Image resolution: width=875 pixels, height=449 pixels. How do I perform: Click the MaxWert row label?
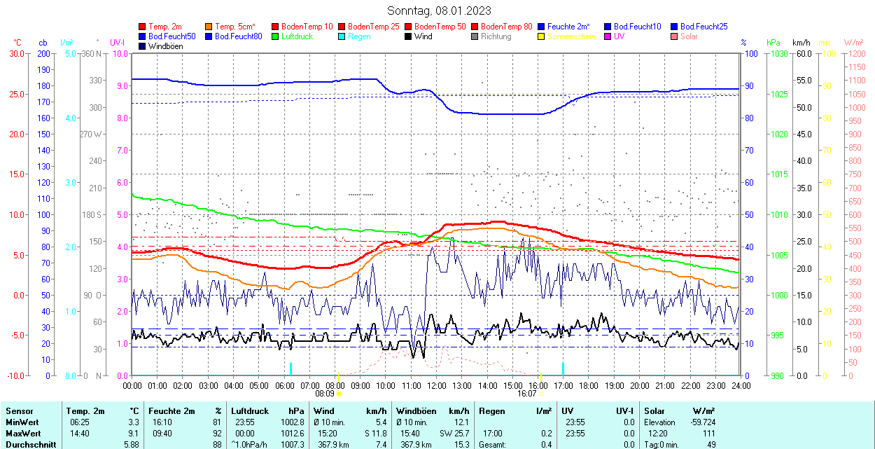[22, 434]
